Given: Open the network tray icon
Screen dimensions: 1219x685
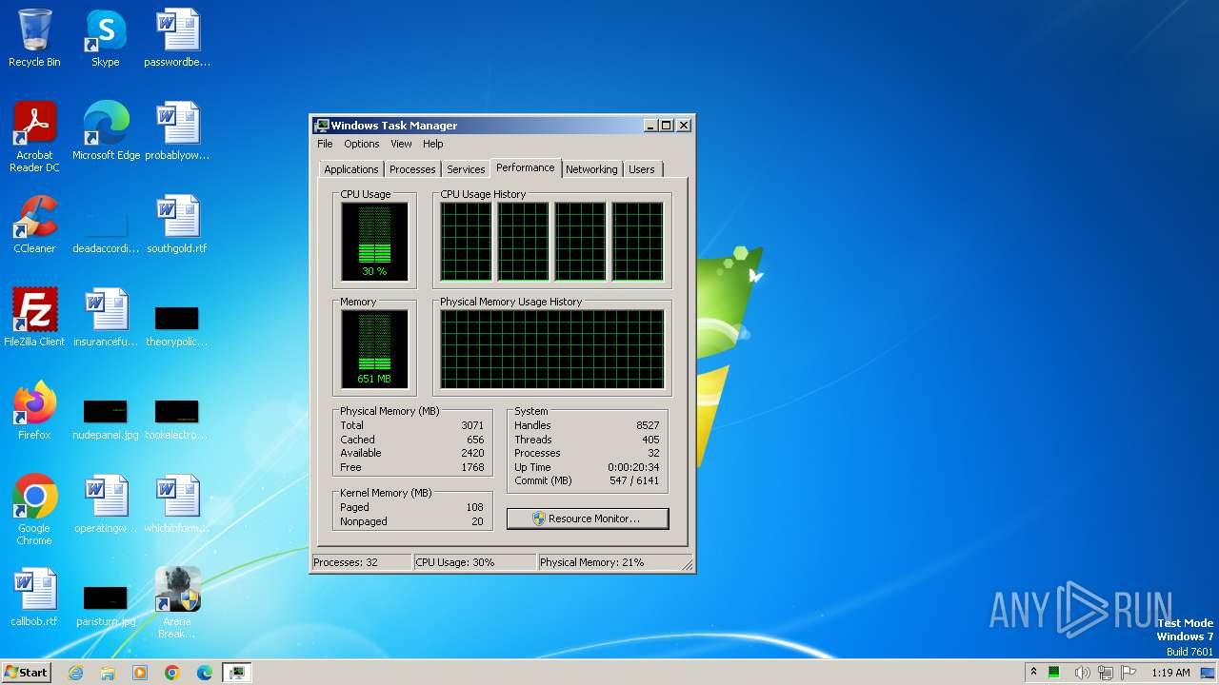Looking at the screenshot, I should 1106,673.
